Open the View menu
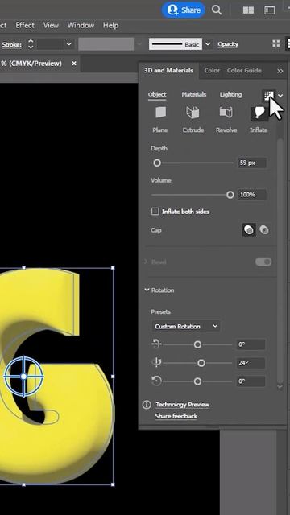This screenshot has height=515, width=290. pos(51,25)
